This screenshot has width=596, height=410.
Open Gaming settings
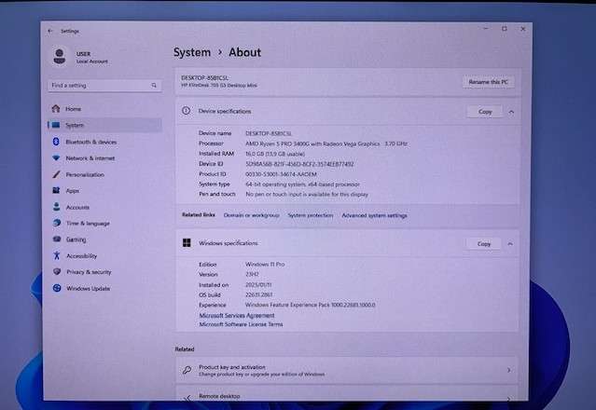76,239
